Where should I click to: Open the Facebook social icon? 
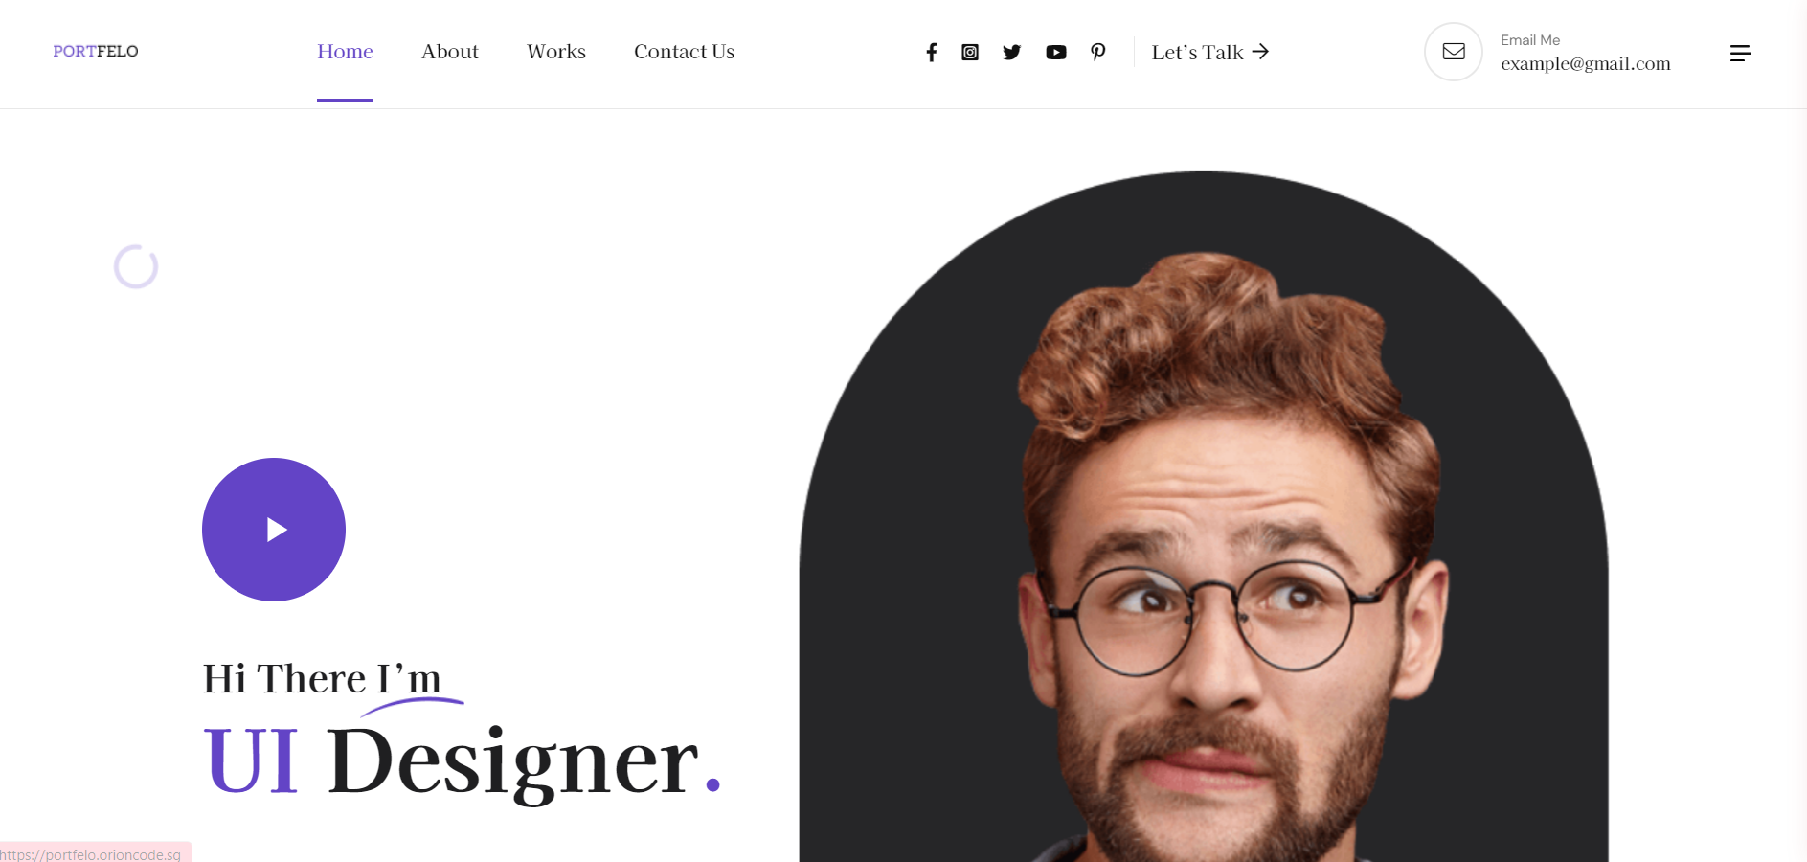931,52
